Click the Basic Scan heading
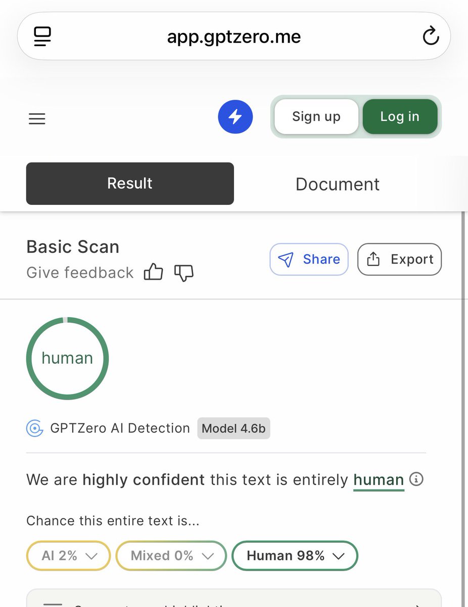 (x=73, y=247)
